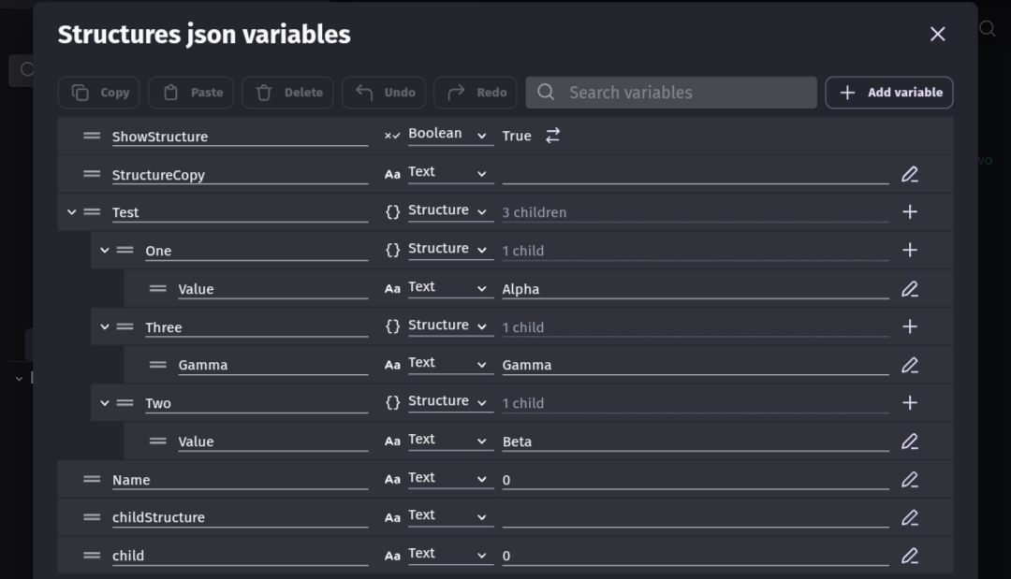Image resolution: width=1011 pixels, height=579 pixels.
Task: Click the edit pencil for StructureCopy
Action: pyautogui.click(x=909, y=174)
